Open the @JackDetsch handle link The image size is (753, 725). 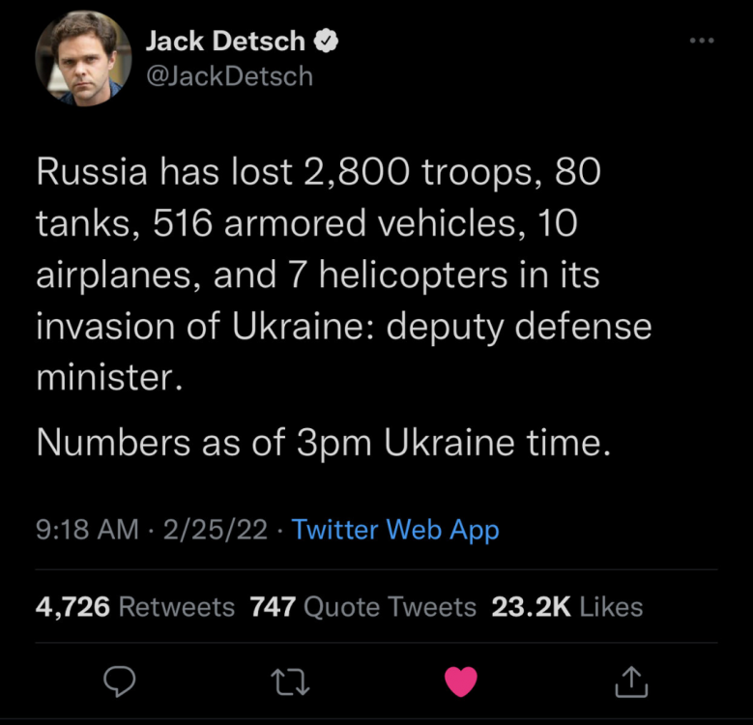(x=229, y=76)
